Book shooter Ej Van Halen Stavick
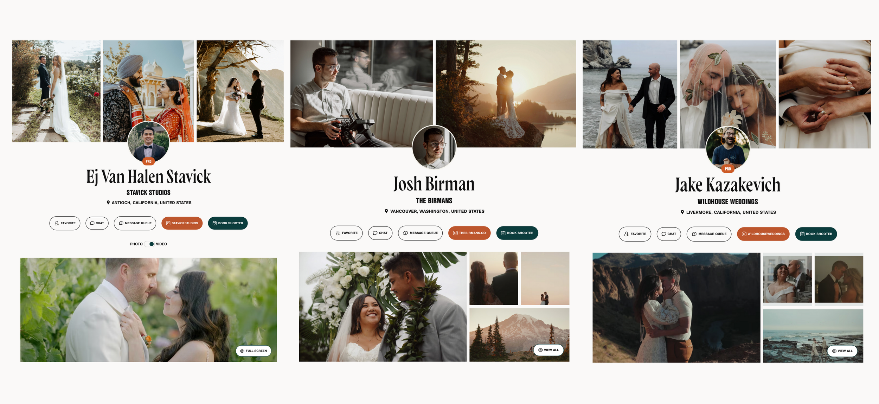Viewport: 879px width, 404px height. 228,223
